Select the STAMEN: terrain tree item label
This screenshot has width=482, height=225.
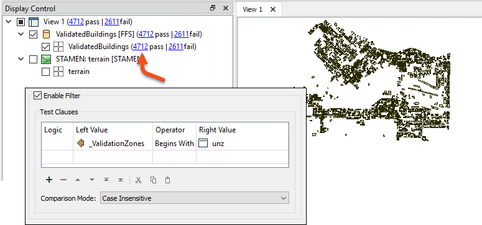pos(98,59)
